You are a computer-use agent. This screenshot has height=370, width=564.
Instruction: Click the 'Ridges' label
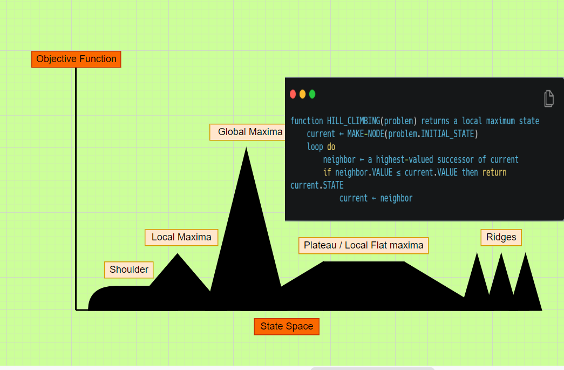coord(501,237)
